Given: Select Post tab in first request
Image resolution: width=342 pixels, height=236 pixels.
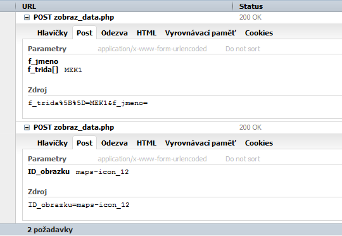Looking at the screenshot, I should pyautogui.click(x=84, y=33).
